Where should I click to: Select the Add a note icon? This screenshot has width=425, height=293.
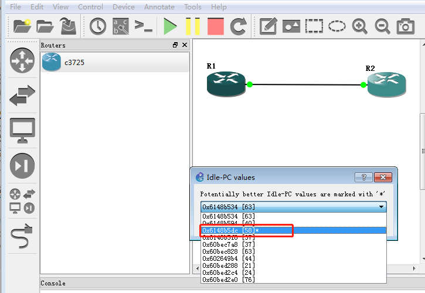pyautogui.click(x=268, y=26)
